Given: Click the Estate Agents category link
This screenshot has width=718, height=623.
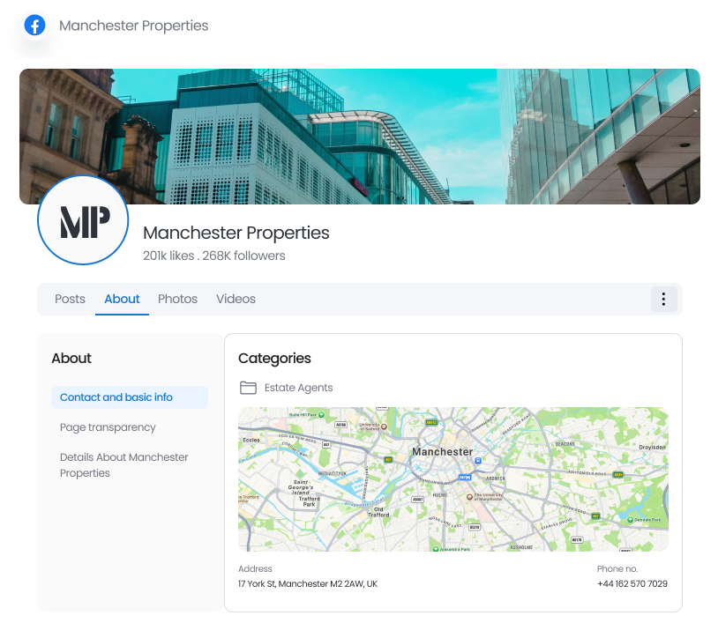Looking at the screenshot, I should pos(298,388).
